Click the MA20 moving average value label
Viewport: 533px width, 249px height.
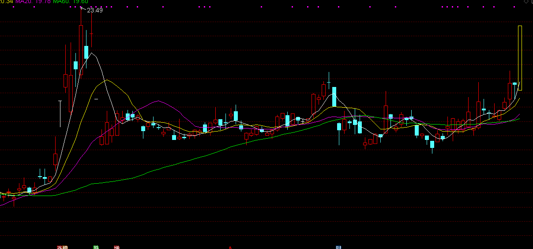tap(33, 2)
